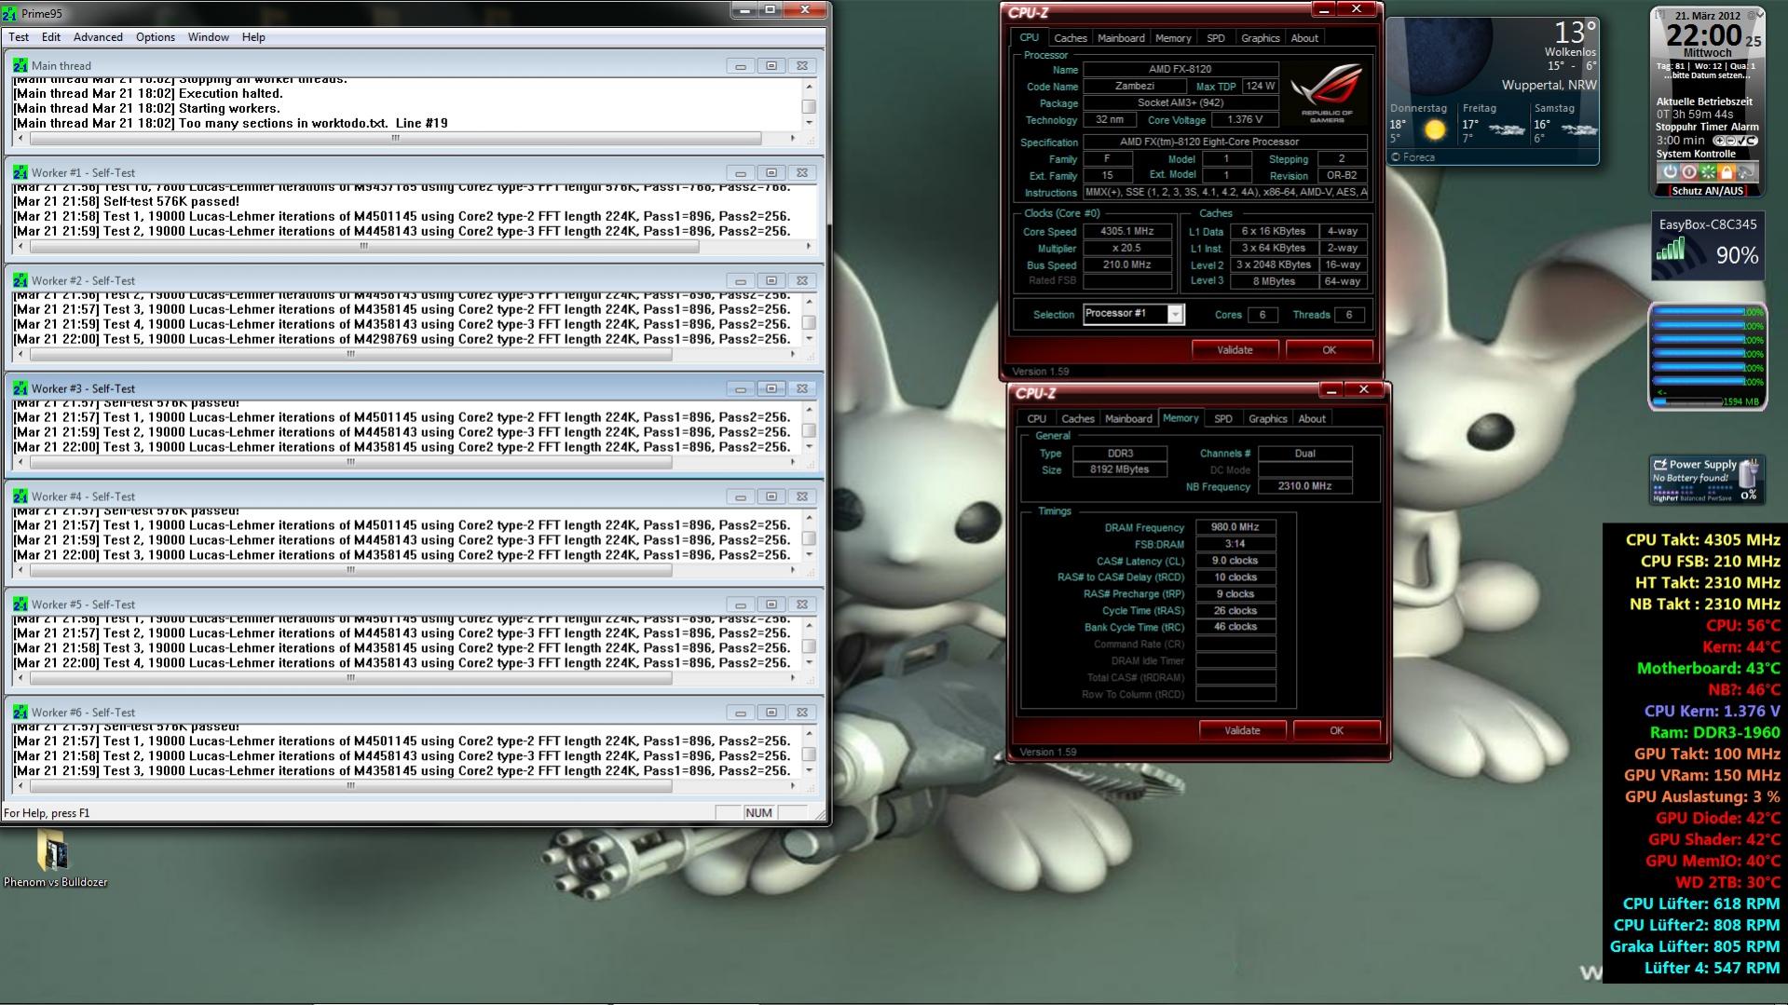Toggle Schutz AN/AUS on the clock gadget
The image size is (1788, 1005).
1707,191
